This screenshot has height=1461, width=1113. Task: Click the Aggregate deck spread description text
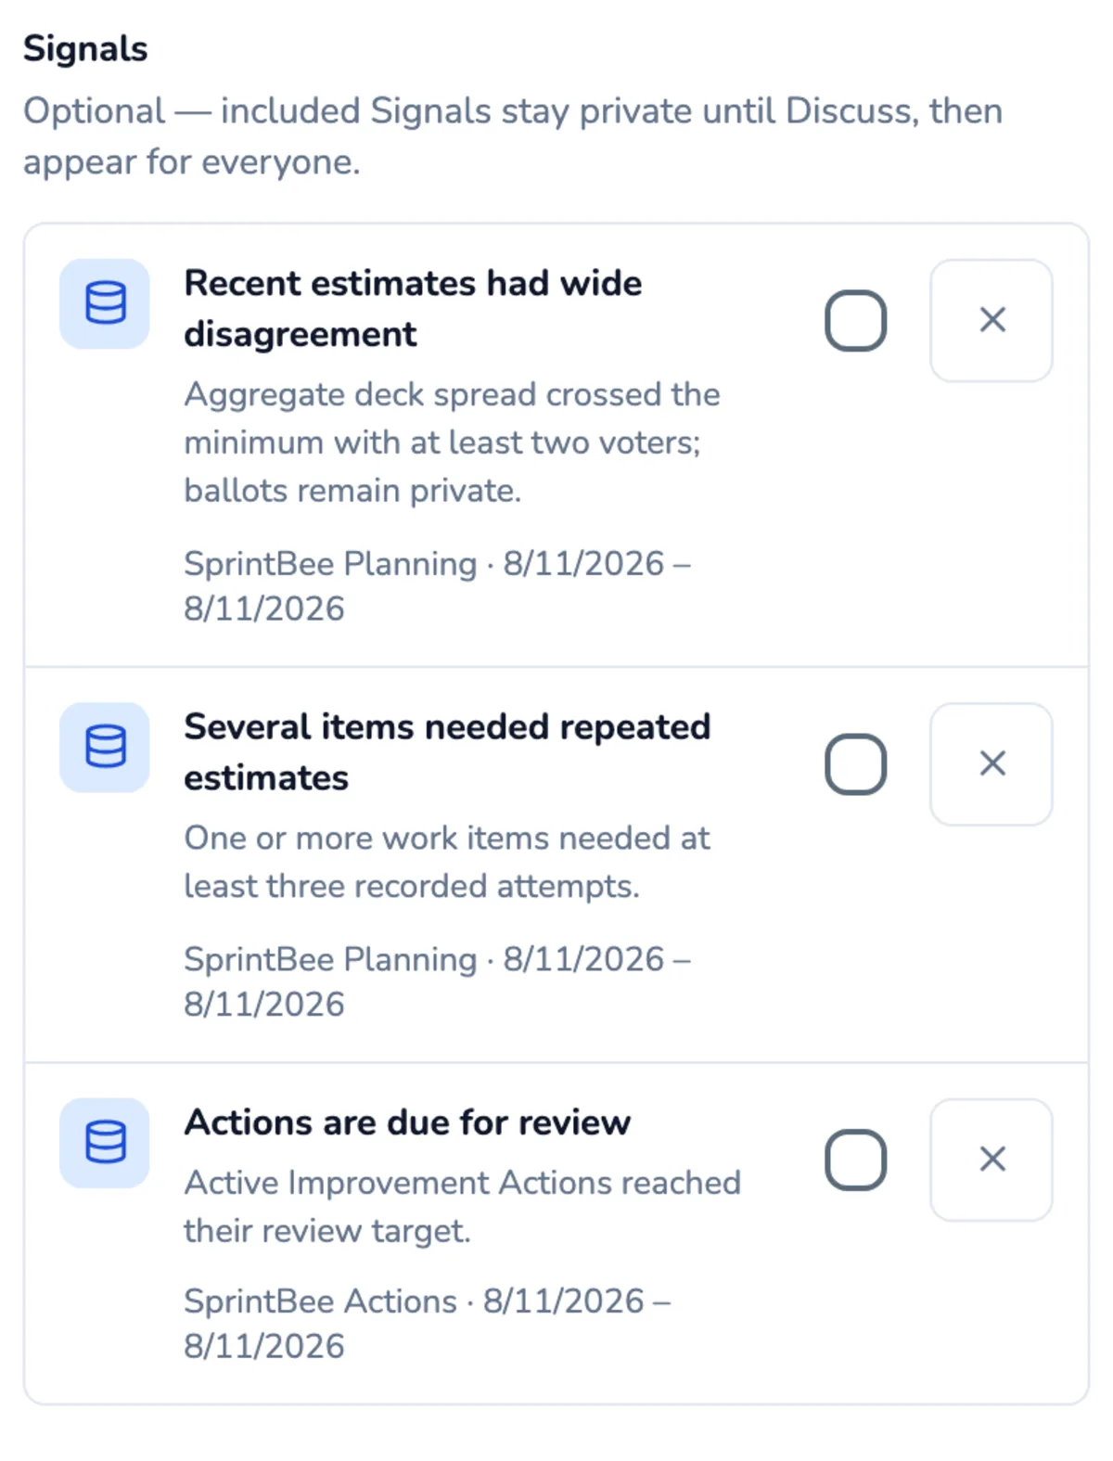click(452, 442)
